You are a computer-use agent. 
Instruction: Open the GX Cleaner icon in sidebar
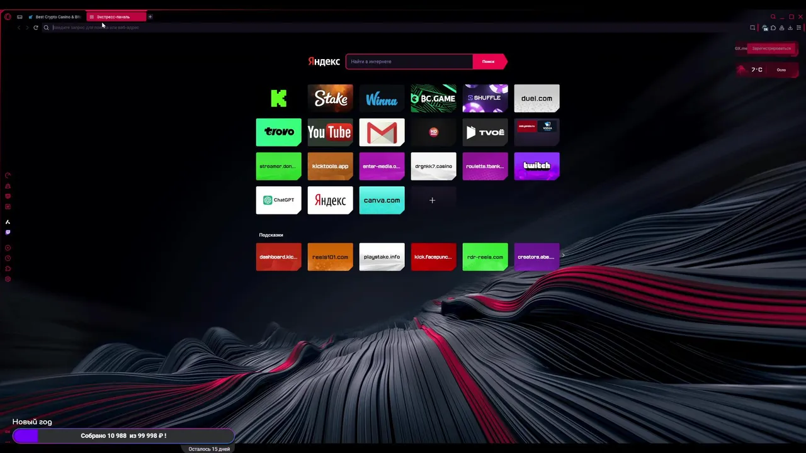point(8,186)
